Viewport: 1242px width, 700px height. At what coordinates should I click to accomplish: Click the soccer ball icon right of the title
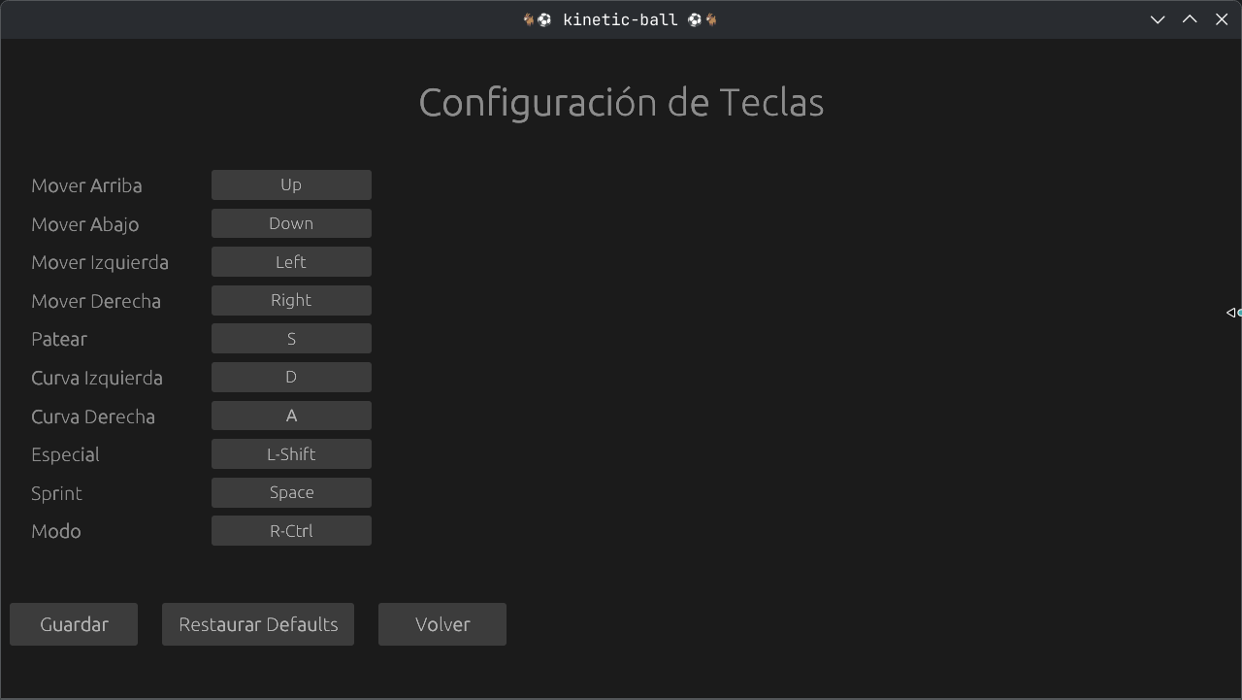[695, 19]
